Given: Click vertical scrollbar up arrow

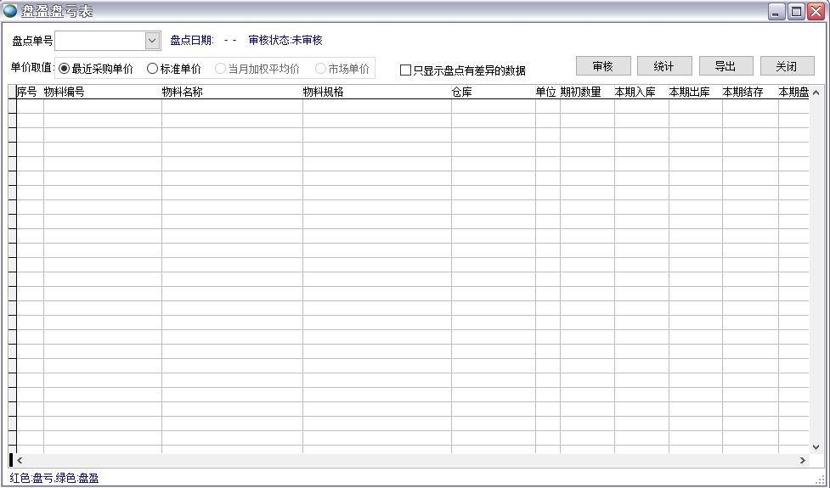Looking at the screenshot, I should tap(816, 93).
